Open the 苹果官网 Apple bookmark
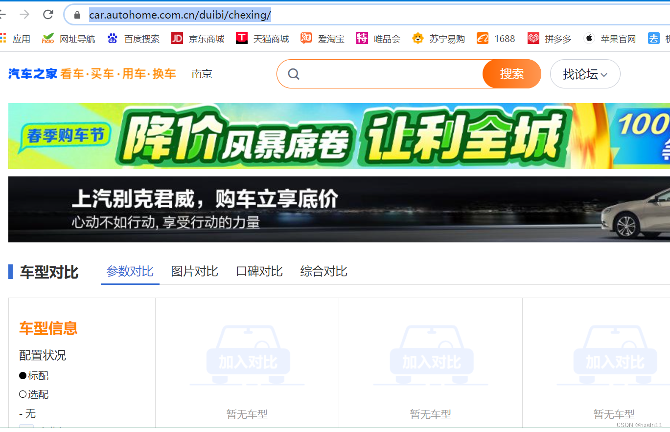This screenshot has width=670, height=432. pos(610,39)
